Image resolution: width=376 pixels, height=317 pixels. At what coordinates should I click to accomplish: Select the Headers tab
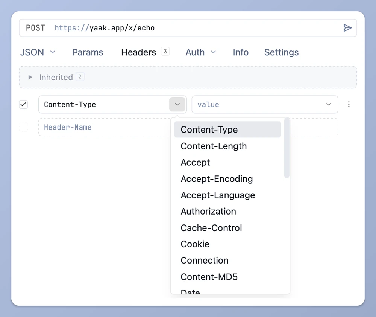click(x=139, y=52)
